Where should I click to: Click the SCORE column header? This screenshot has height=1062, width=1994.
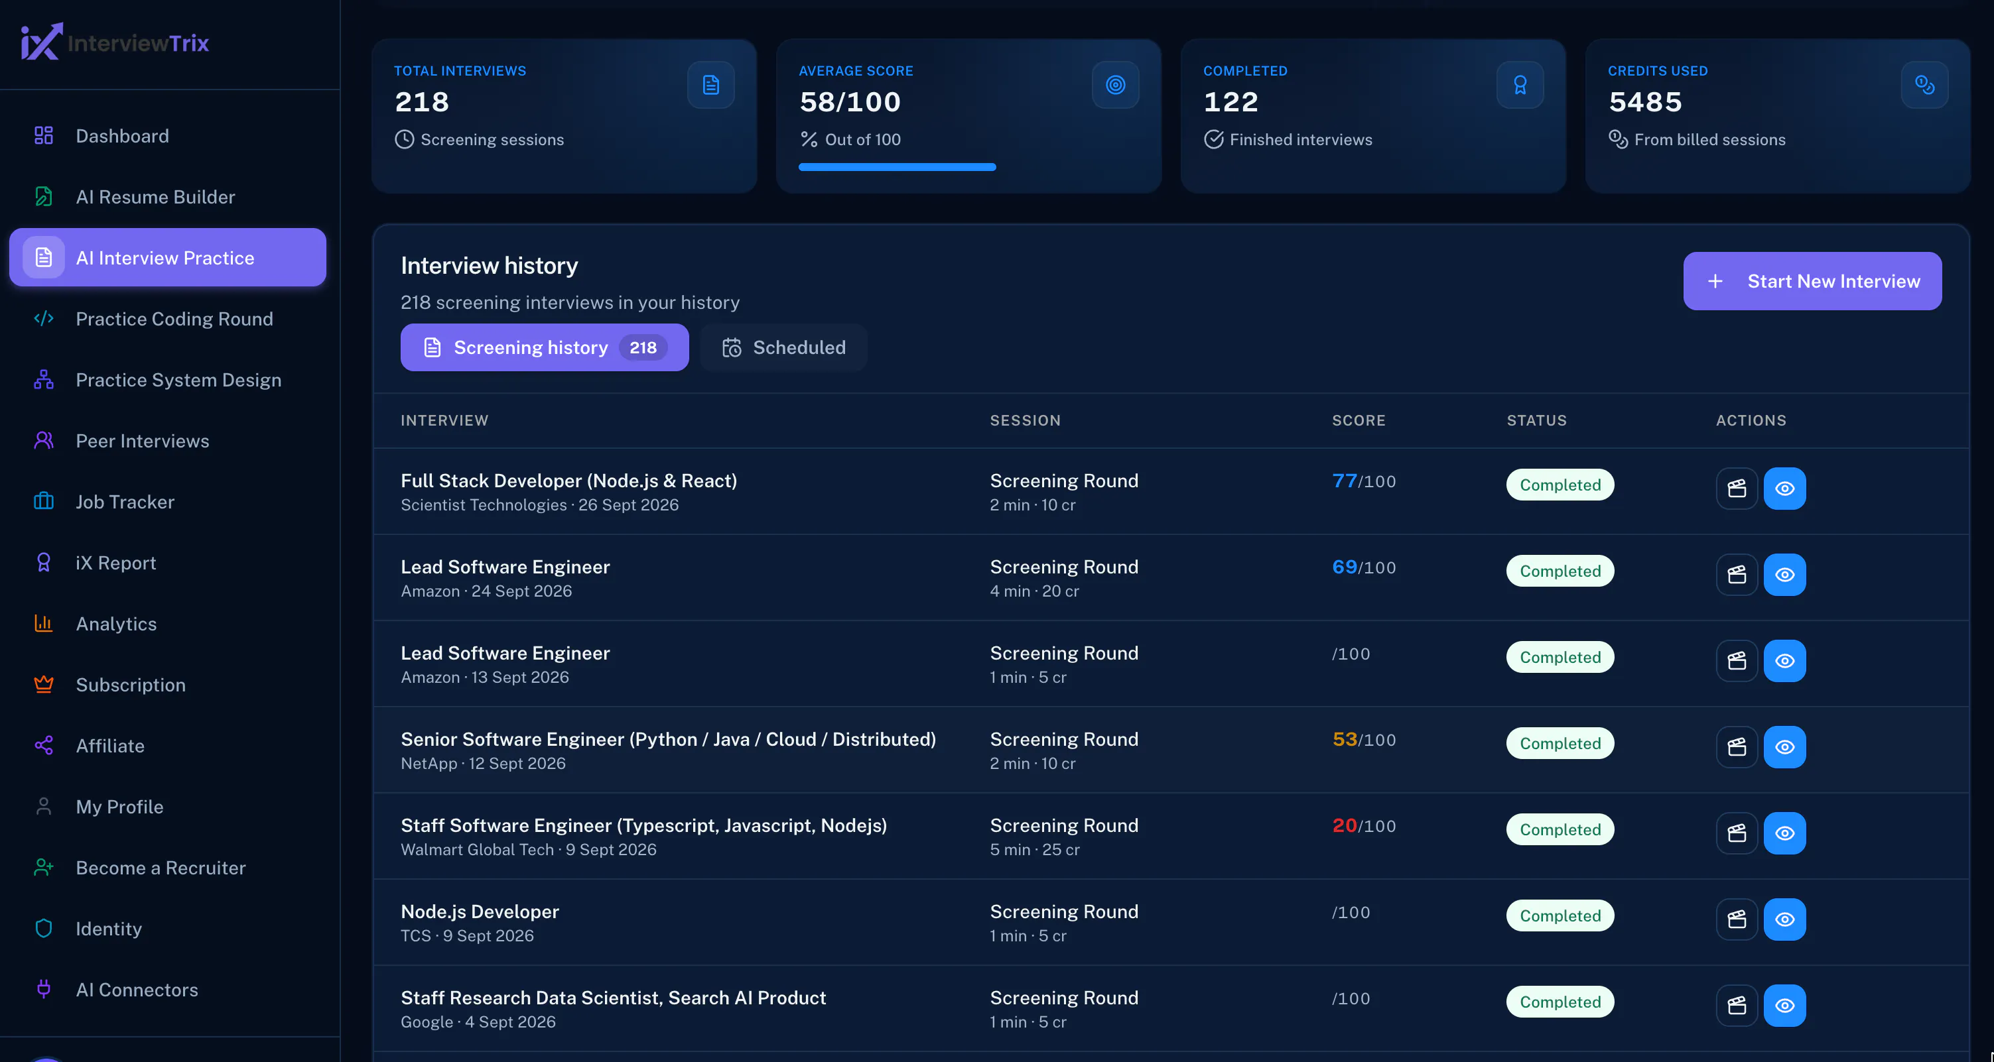click(x=1359, y=420)
